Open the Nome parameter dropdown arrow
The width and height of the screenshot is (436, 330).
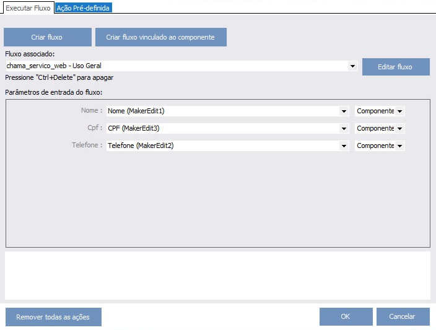click(x=344, y=111)
